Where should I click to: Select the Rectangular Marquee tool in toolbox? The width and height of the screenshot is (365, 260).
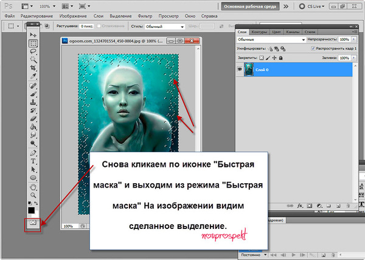[x=33, y=43]
